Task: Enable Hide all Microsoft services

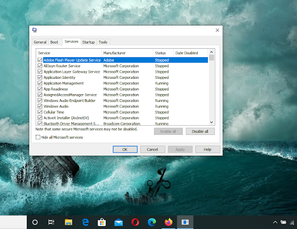Action: point(38,137)
